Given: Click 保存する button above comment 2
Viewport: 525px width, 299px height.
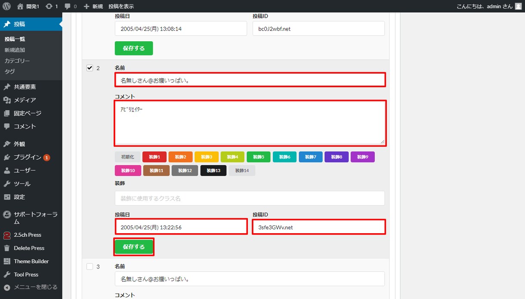Looking at the screenshot, I should (134, 48).
